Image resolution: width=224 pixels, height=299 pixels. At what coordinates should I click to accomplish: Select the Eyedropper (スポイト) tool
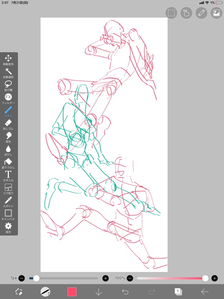[8, 202]
